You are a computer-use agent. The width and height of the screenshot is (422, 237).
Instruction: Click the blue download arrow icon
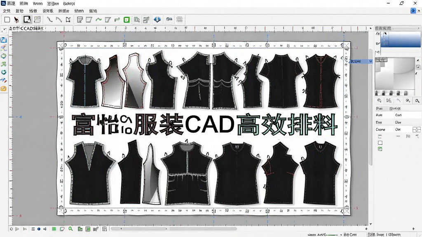[x=157, y=19]
